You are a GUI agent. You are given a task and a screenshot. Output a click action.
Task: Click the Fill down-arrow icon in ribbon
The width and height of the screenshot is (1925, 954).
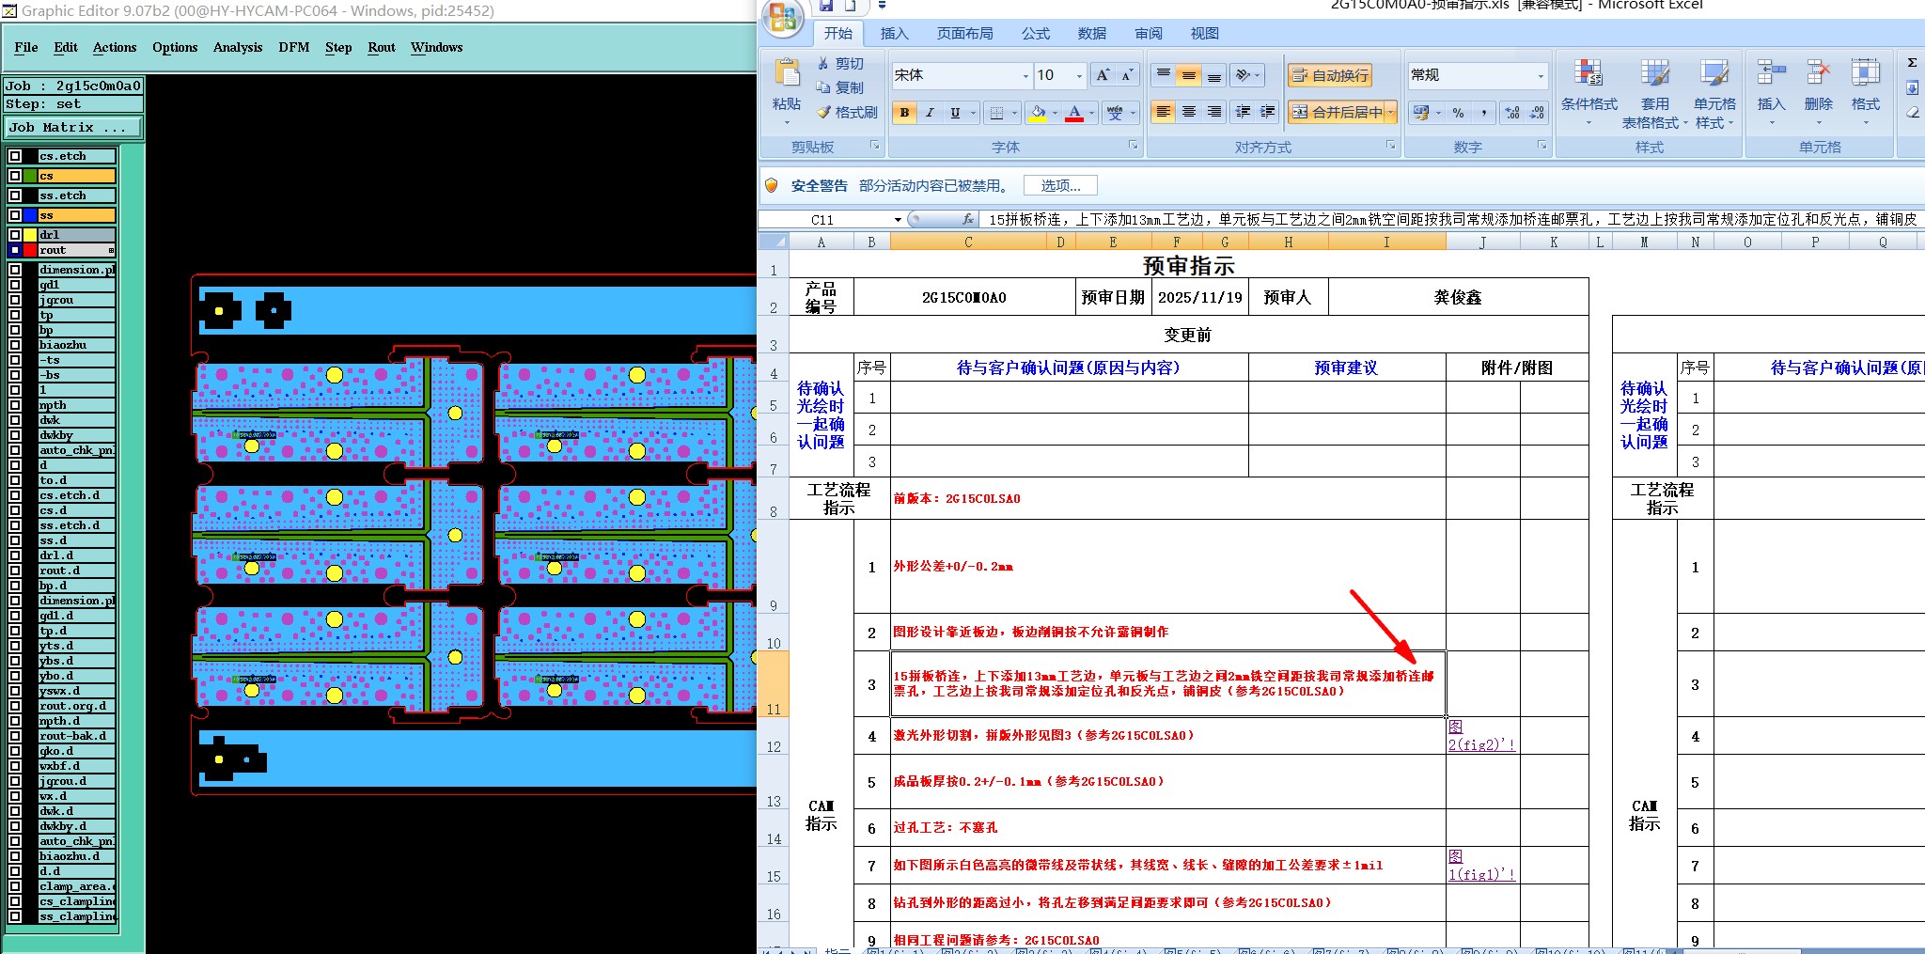pyautogui.click(x=1912, y=87)
